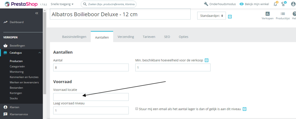Viewport: 296px width, 119px height.
Task: Click the search magnifier icon
Action: pyautogui.click(x=85, y=4)
